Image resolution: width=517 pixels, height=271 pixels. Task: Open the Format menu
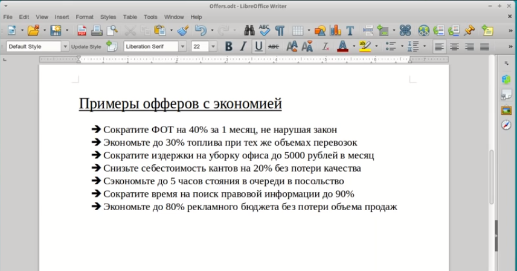pos(85,17)
